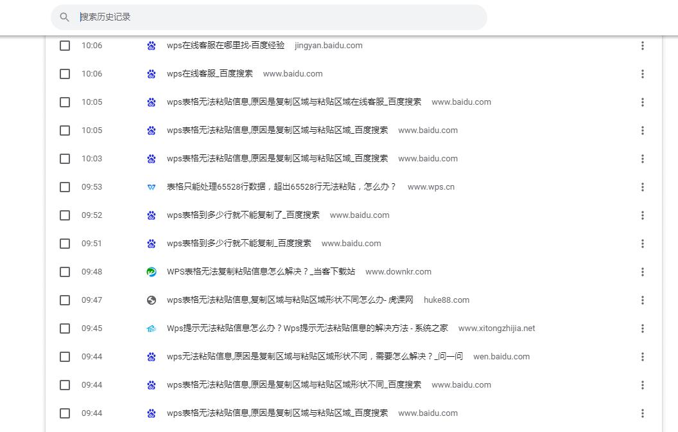Open the three-dot menu on the 09:48 entry

tap(643, 271)
